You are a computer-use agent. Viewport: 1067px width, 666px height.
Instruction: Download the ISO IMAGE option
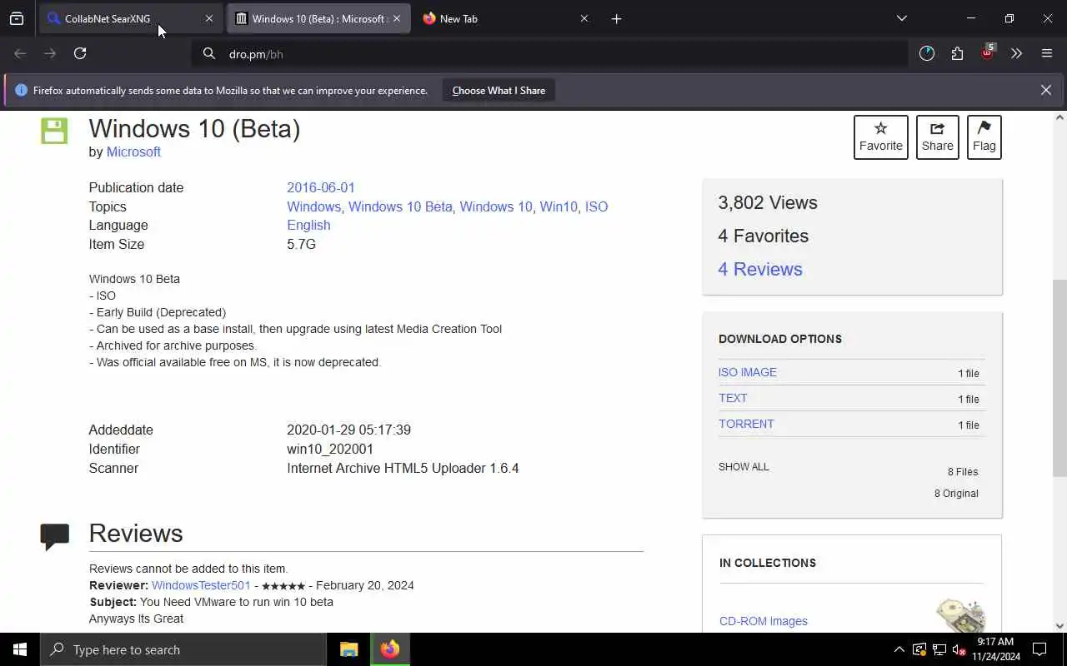point(748,372)
